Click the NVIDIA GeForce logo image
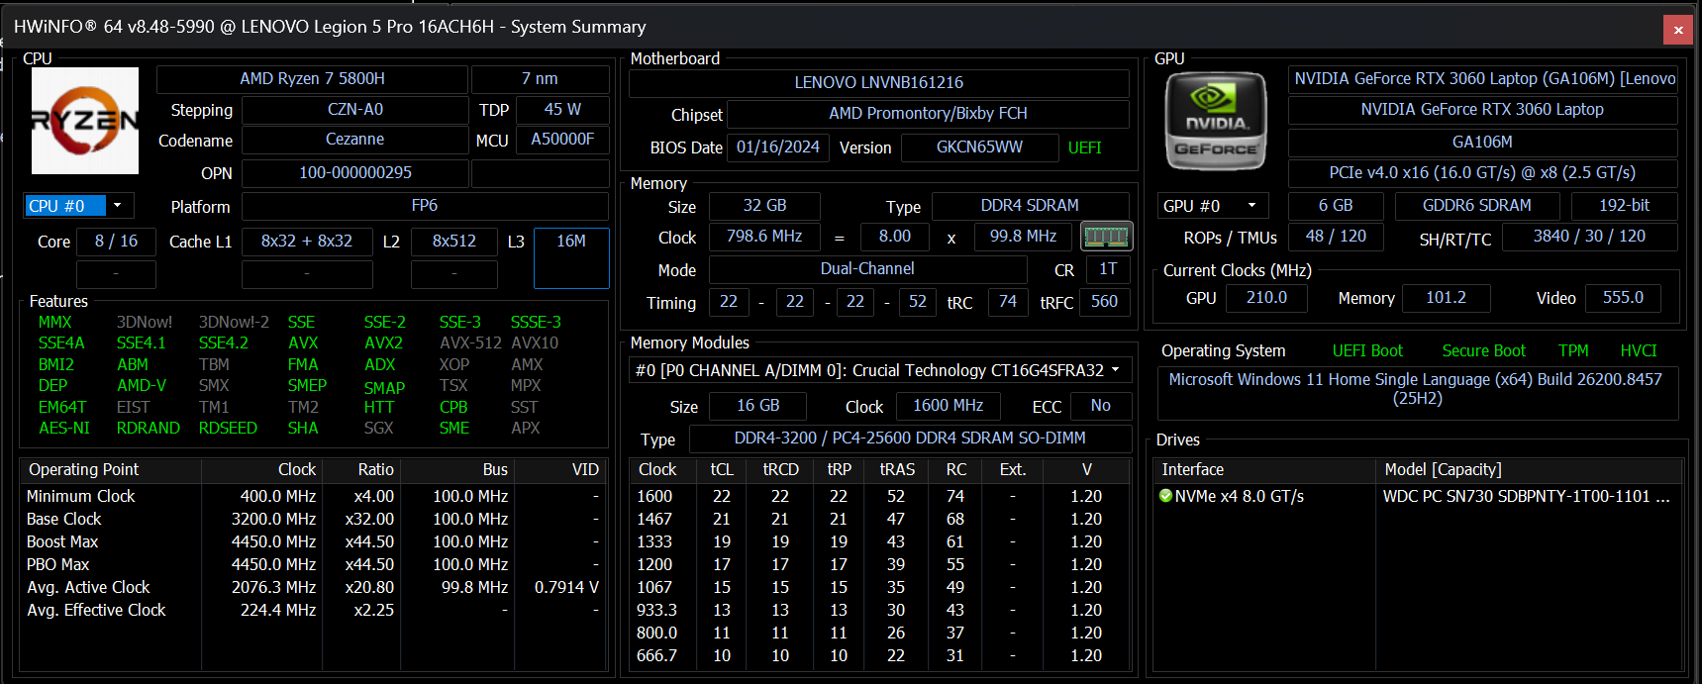 (x=1216, y=121)
